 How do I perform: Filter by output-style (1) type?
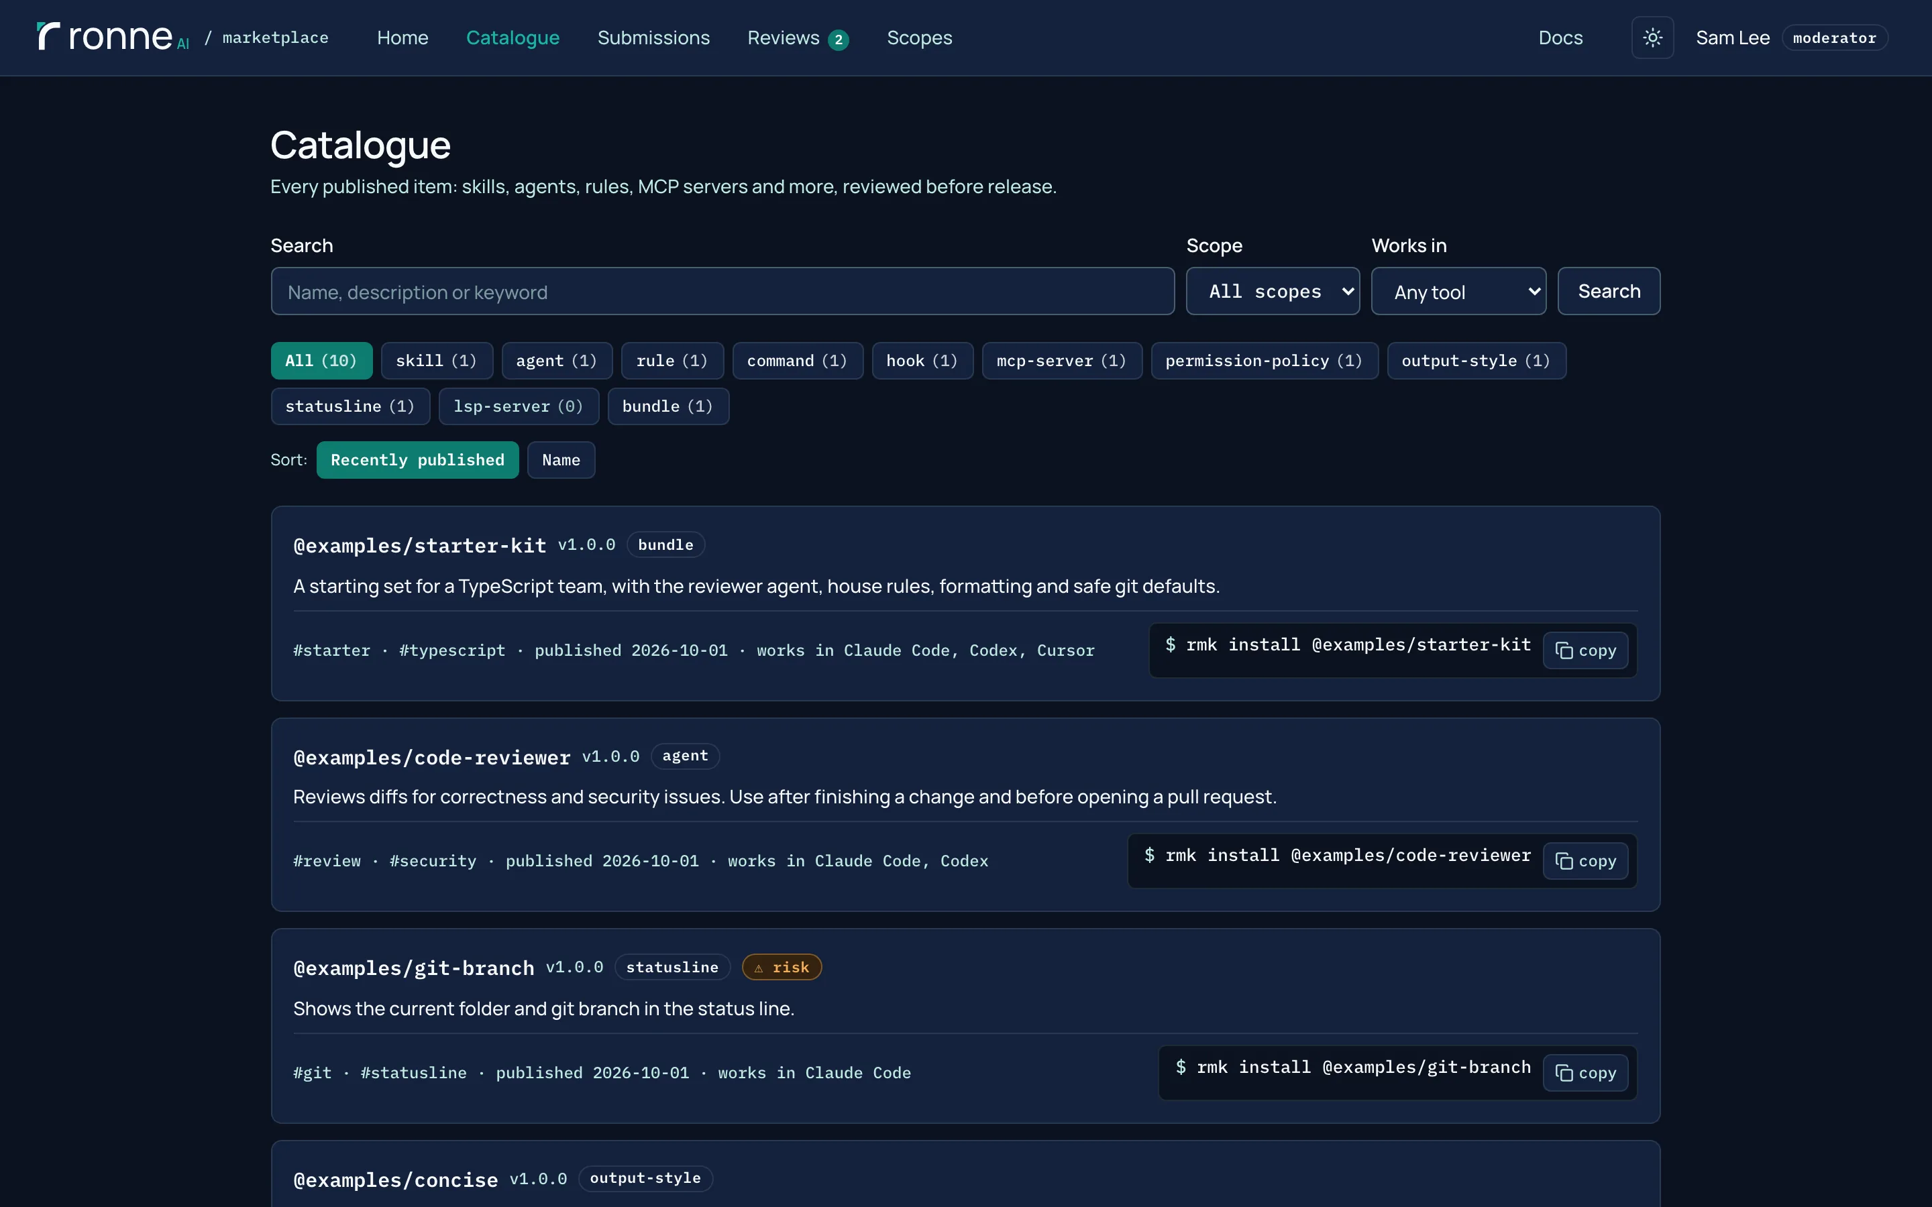[x=1476, y=361]
